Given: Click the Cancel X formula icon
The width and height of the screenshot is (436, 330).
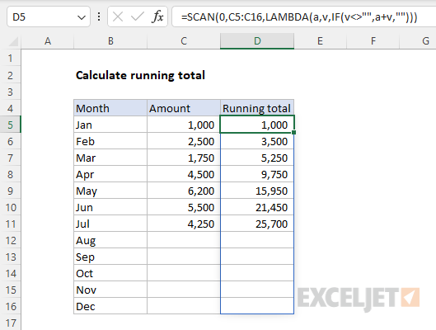Looking at the screenshot, I should pos(118,17).
